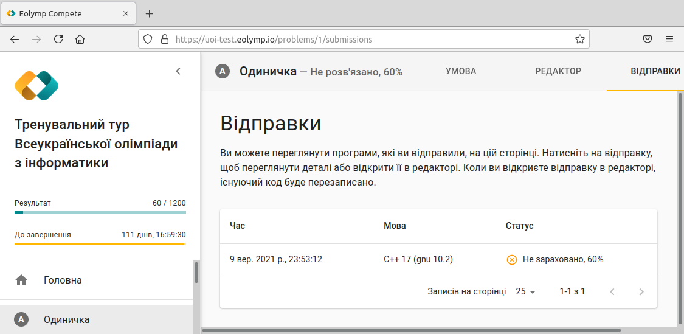
Task: Click the main page vertical scrollbar
Action: click(x=682, y=208)
